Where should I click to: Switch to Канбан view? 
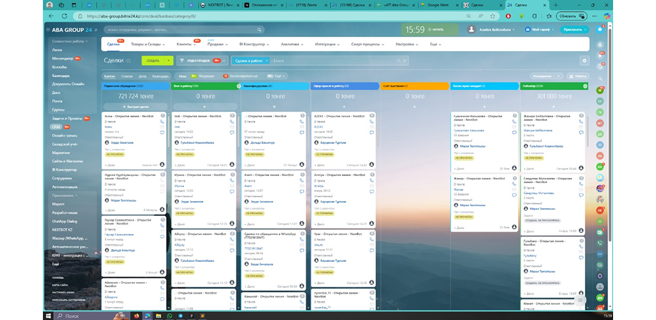(x=110, y=76)
